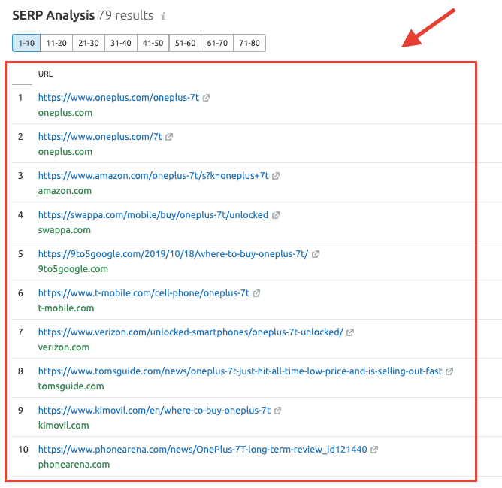Open external link icon for the Amazon URL
Viewport: 502px width, 488px height.
coord(276,176)
